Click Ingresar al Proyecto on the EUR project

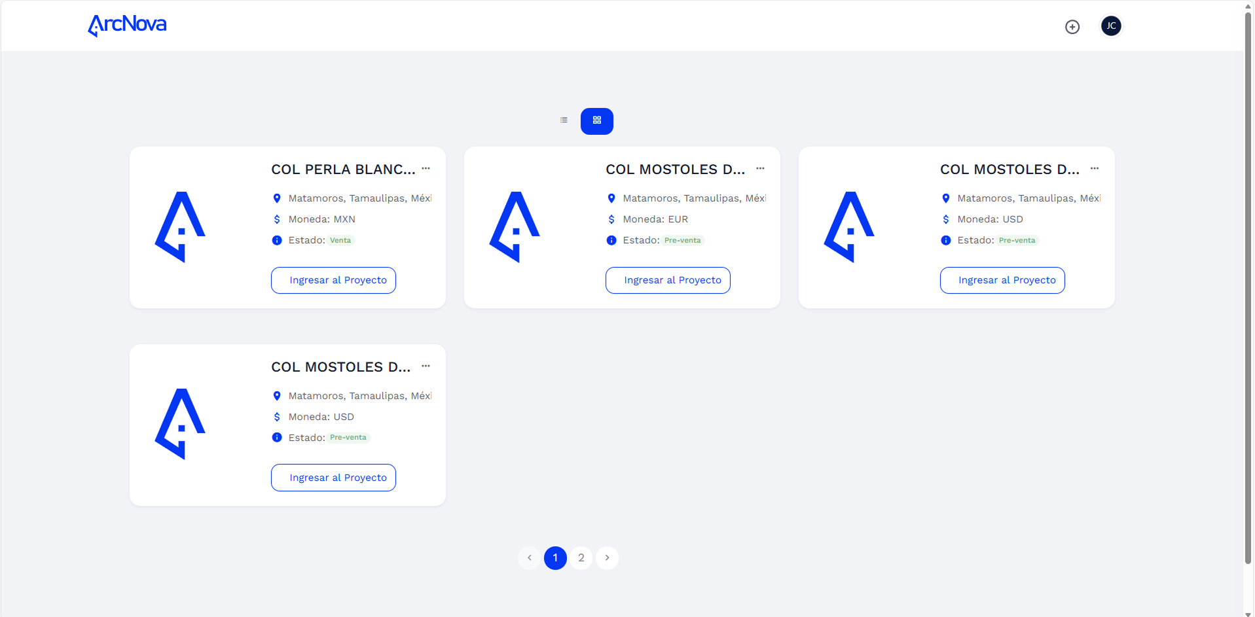667,279
